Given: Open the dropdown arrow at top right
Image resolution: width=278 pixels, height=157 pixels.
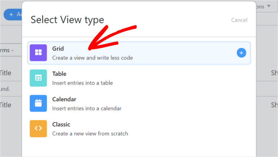Looking at the screenshot, I should tap(269, 6).
